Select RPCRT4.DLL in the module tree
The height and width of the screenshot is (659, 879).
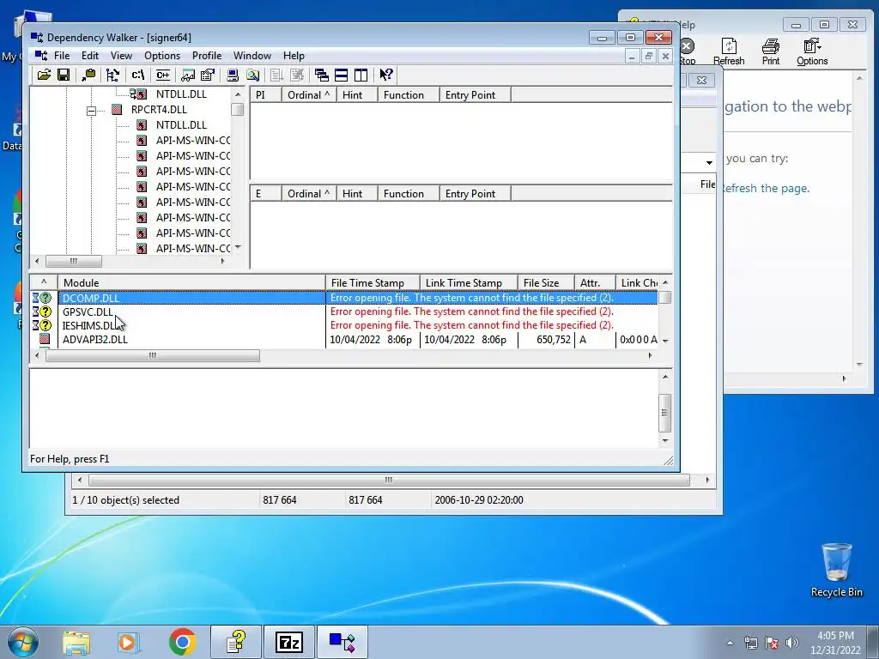coord(159,110)
